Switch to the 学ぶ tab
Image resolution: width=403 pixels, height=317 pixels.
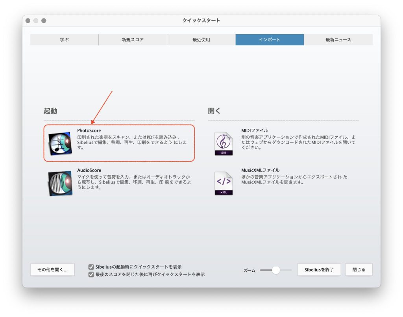pos(64,40)
